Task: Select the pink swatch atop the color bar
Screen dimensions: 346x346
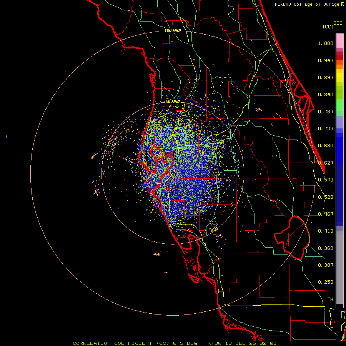Action: 339,41
